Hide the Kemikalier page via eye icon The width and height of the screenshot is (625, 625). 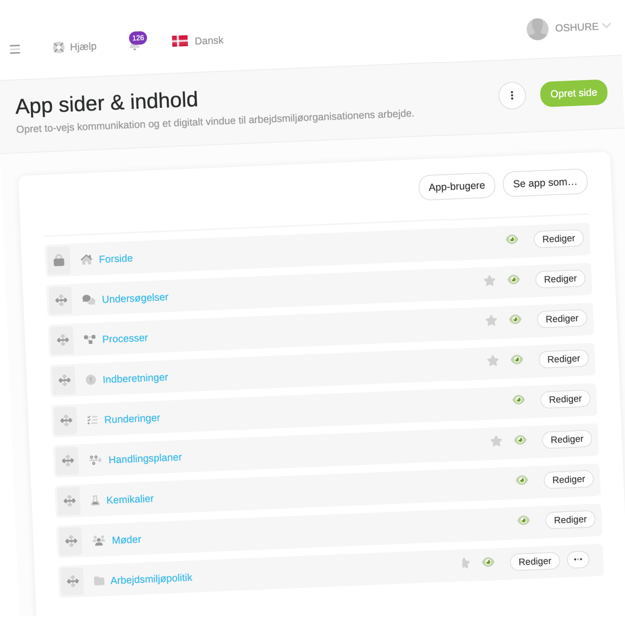[522, 480]
